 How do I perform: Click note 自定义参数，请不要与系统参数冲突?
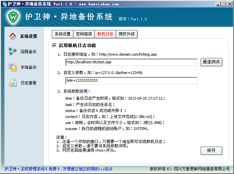pyautogui.click(x=92, y=146)
